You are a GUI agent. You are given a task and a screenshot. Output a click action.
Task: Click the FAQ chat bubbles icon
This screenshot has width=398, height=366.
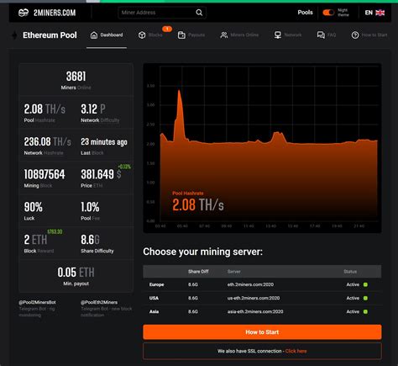pos(321,35)
